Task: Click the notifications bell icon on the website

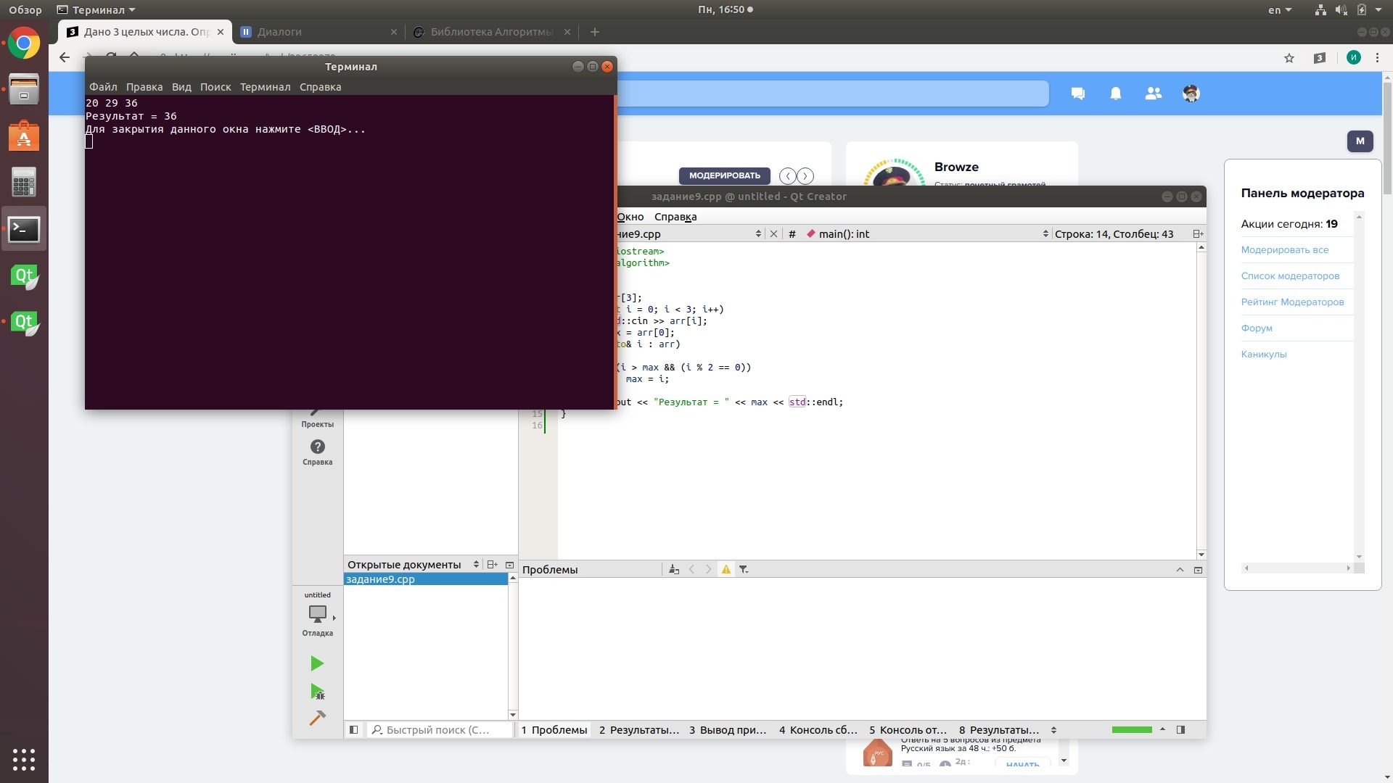Action: tap(1115, 94)
